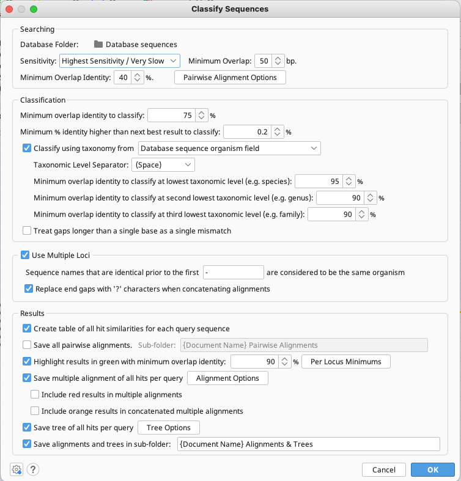Adjust the family level identity stepper
This screenshot has width=461, height=481.
(x=361, y=215)
